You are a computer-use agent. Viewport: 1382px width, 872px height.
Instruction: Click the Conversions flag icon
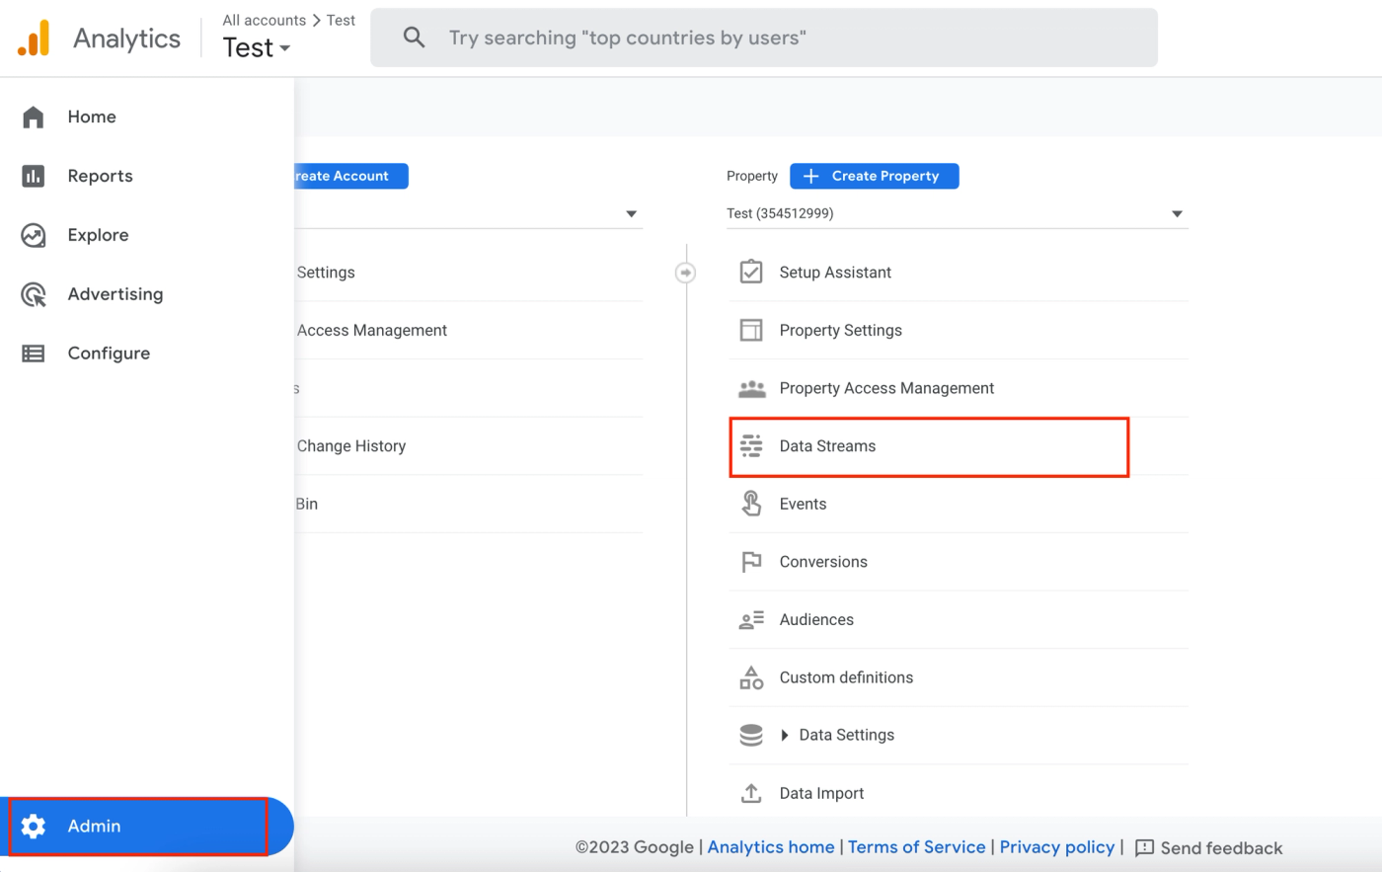pyautogui.click(x=751, y=562)
